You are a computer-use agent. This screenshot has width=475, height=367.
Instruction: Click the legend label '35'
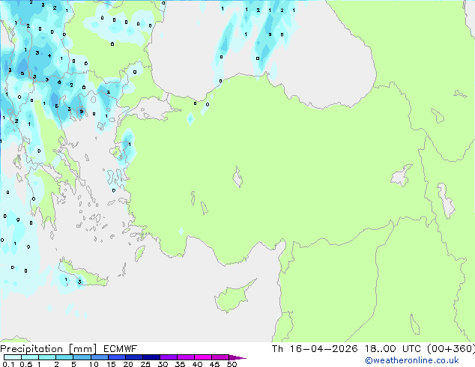(180, 364)
